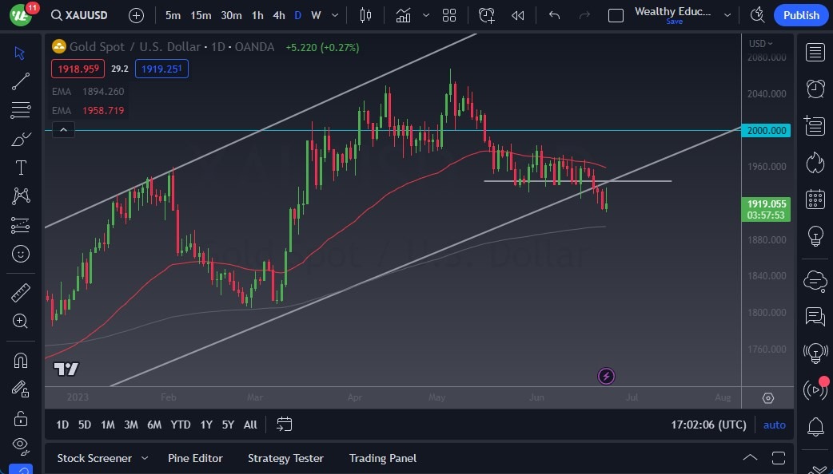Viewport: 833px width, 474px height.
Task: Create an alert with the clock-plus icon
Action: 487,15
